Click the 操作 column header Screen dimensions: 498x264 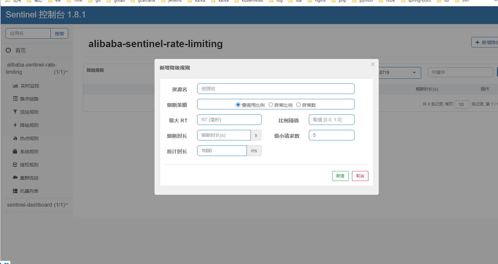485,89
